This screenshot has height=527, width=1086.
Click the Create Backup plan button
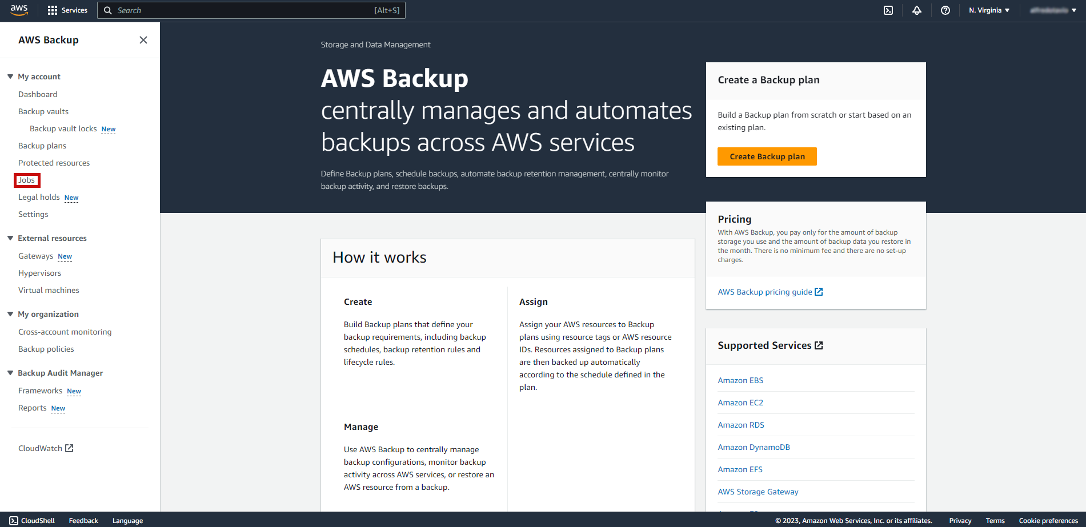click(x=767, y=156)
